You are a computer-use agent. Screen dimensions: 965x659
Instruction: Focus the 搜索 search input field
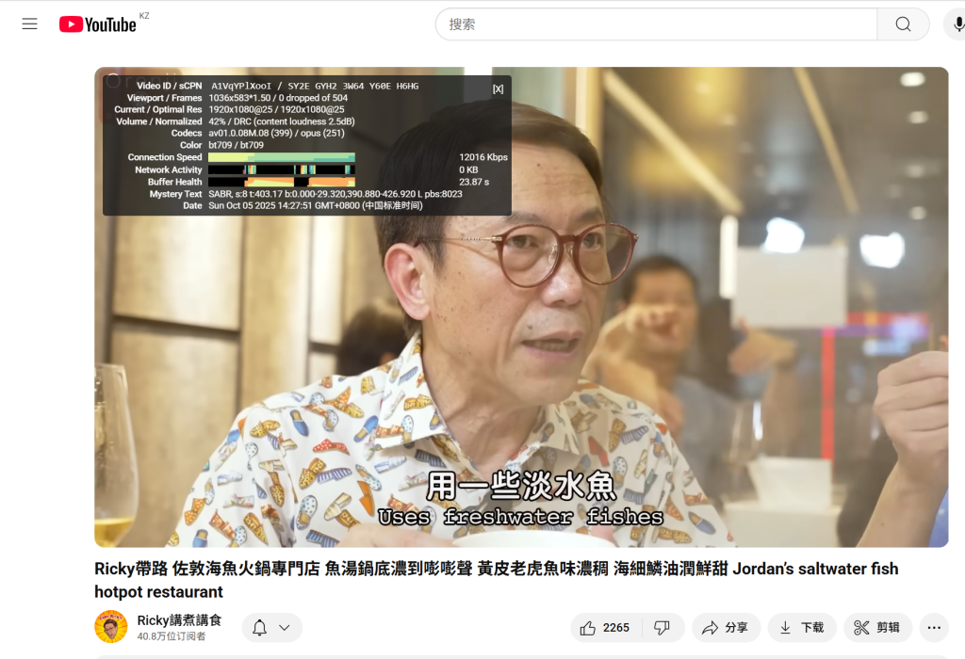[x=655, y=24]
